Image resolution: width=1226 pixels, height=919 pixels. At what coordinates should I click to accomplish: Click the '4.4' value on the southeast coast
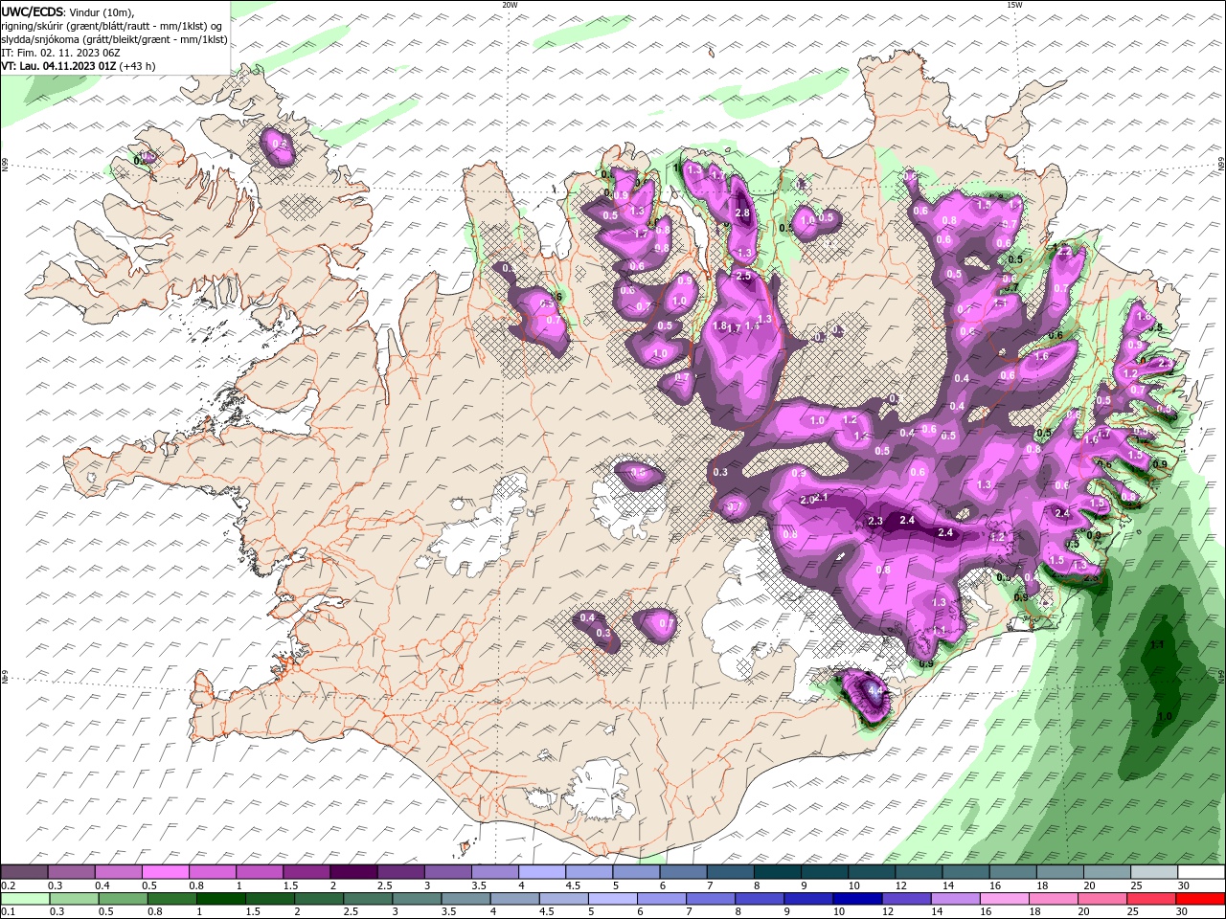coord(874,690)
